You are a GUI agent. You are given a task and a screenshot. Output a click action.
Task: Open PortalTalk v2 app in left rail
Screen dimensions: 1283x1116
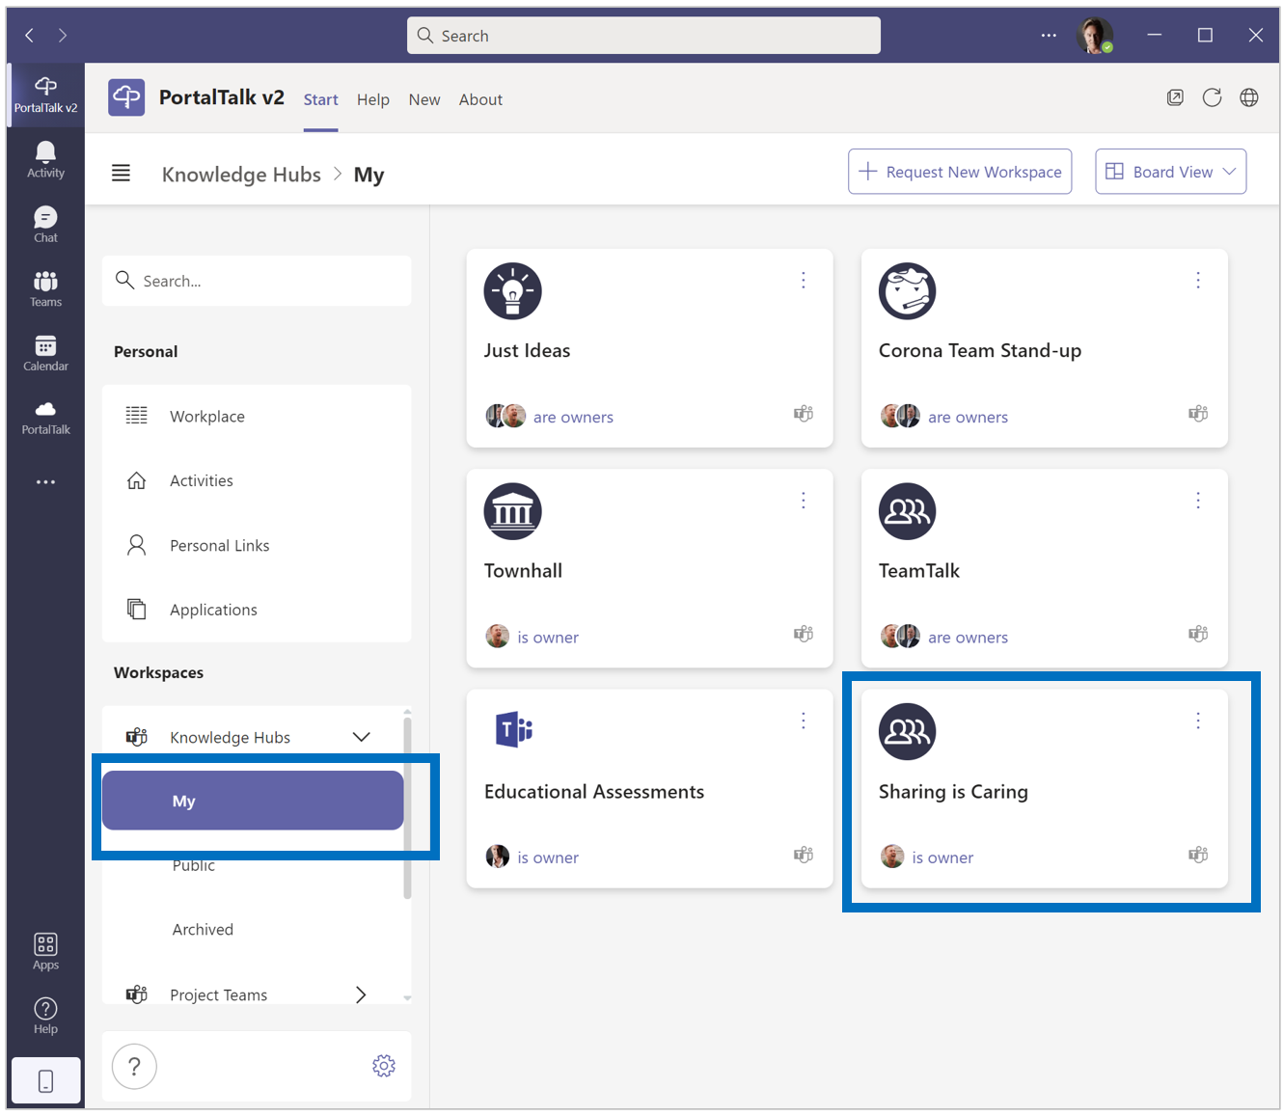tap(45, 95)
